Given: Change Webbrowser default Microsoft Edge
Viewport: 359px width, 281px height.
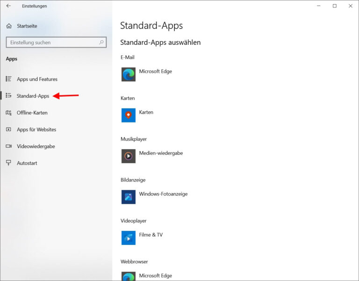Looking at the screenshot, I should point(147,276).
